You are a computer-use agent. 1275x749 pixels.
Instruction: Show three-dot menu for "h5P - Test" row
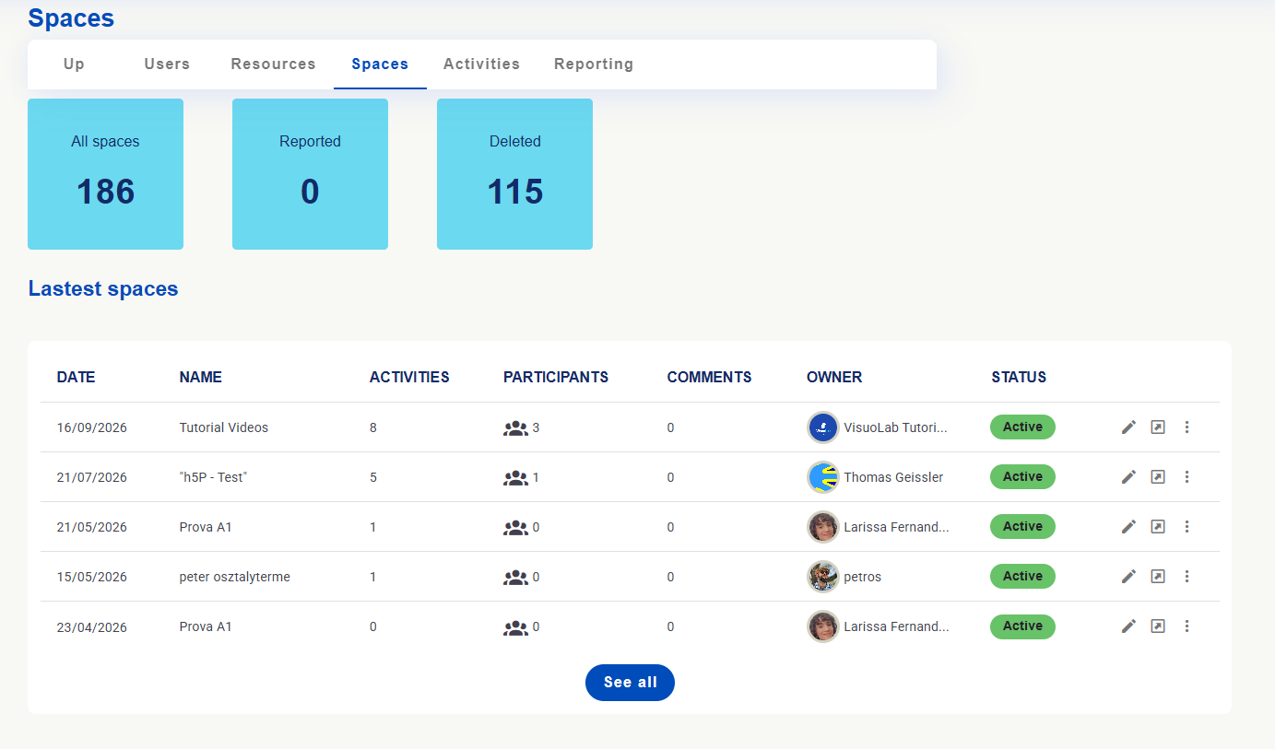click(1187, 477)
